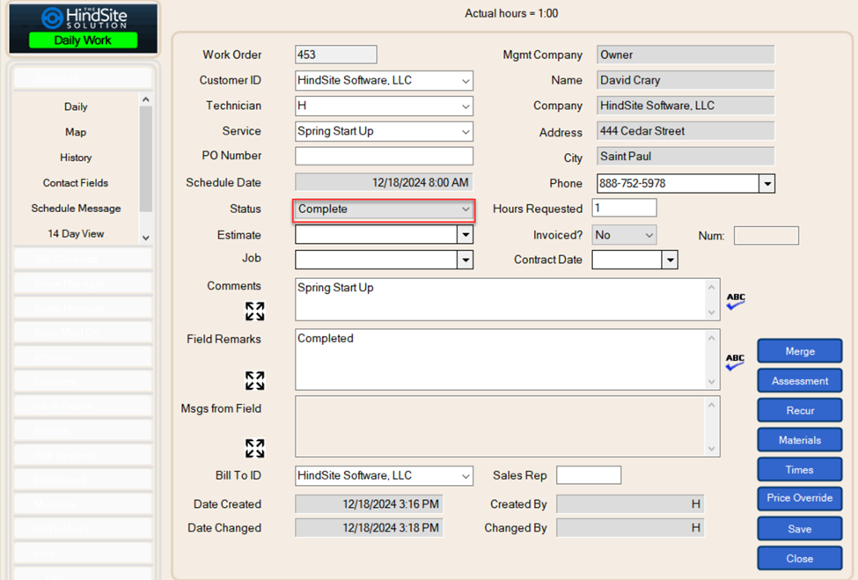Click inside the PO Number field

(384, 157)
